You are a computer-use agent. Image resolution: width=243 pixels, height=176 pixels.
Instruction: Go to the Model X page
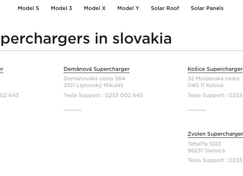coord(95,8)
